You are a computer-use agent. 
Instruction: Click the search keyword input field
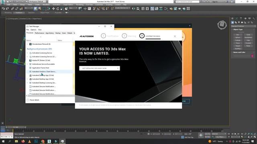click(188, 2)
